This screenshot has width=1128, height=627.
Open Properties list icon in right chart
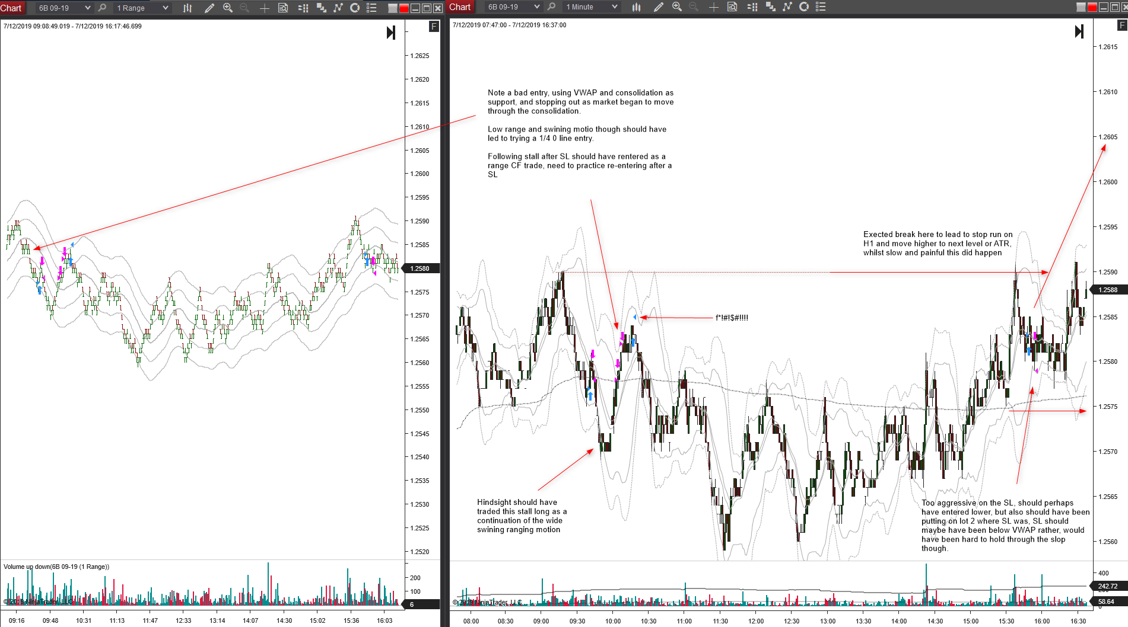pyautogui.click(x=821, y=7)
